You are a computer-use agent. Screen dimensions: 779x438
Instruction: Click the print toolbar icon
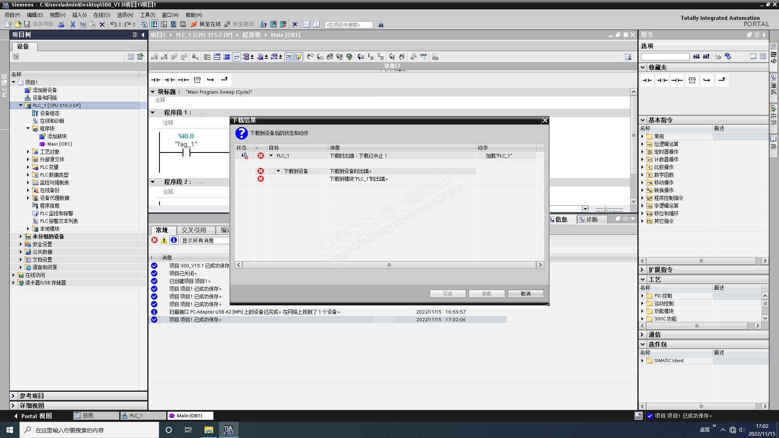pos(61,24)
